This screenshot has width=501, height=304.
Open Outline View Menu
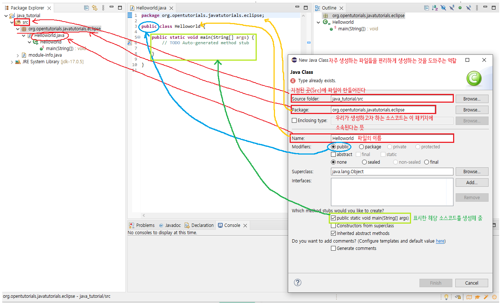pos(477,8)
